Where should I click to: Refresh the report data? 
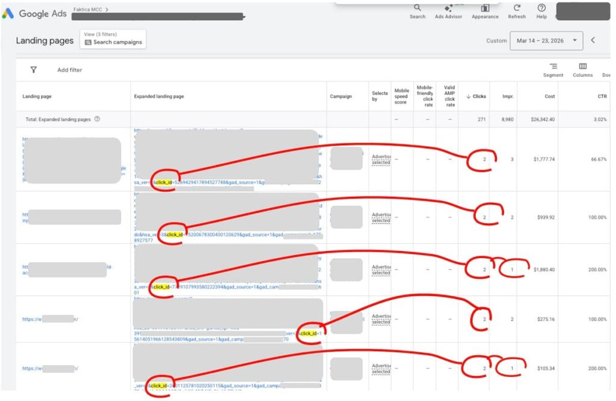point(517,12)
